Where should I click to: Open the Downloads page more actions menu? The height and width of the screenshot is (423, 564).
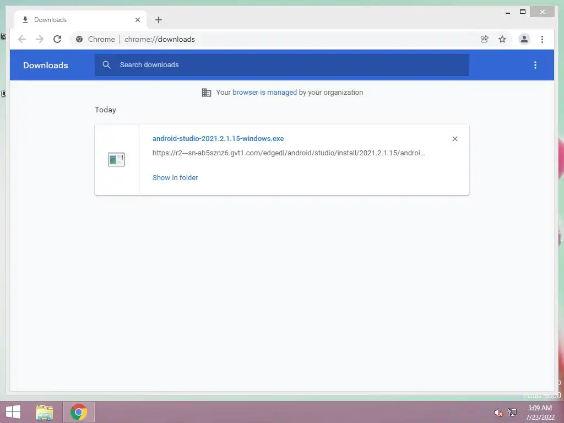(535, 65)
